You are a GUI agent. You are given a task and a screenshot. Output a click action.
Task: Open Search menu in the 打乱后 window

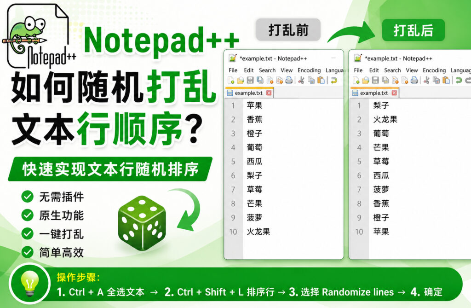tap(392, 70)
